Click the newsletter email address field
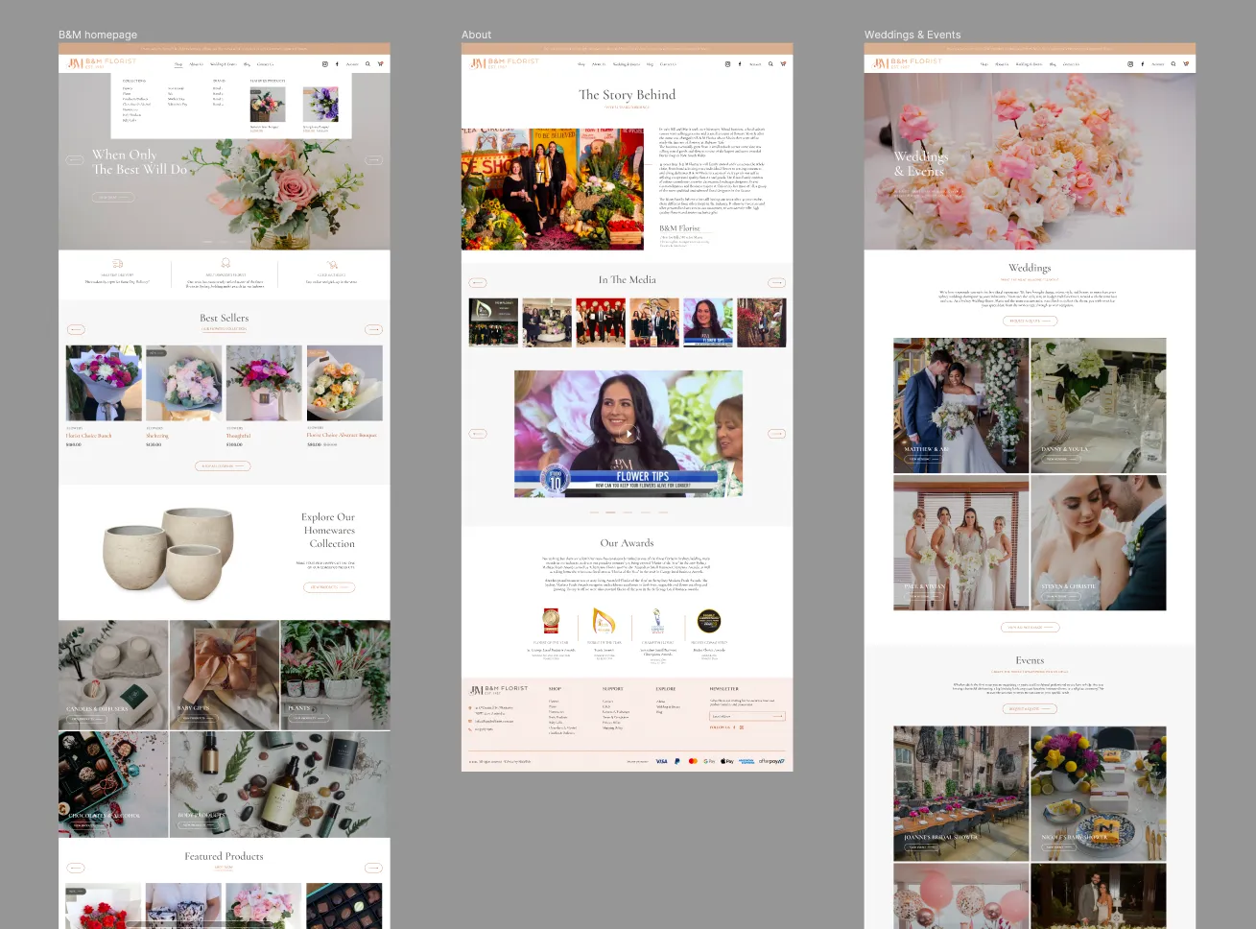 click(x=746, y=716)
